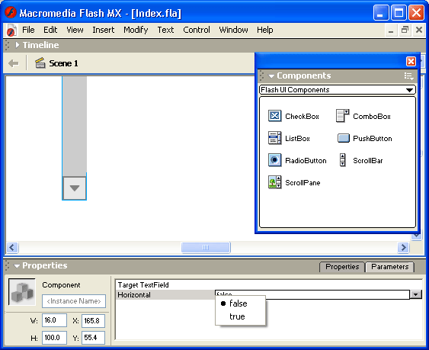Viewport: 429px width, 350px height.
Task: Choose the ListBox component icon
Action: 274,138
